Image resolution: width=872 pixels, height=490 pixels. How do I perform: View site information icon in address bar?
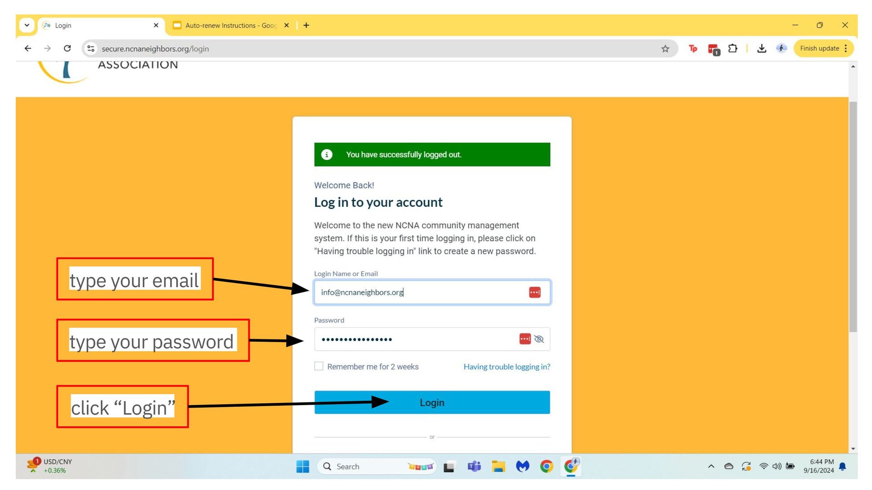pos(91,49)
